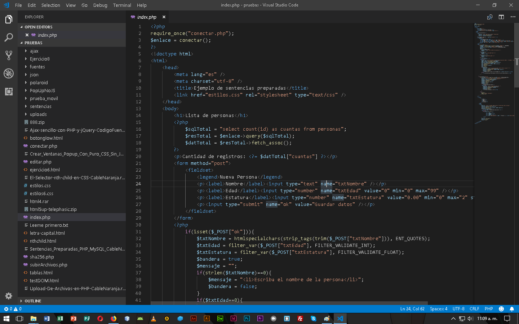
Task: Click the Split Editor icon
Action: pyautogui.click(x=501, y=17)
